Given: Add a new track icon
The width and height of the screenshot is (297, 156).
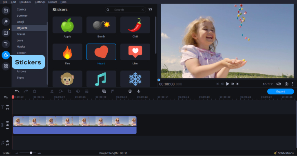Looking at the screenshot, I should pos(6,97).
